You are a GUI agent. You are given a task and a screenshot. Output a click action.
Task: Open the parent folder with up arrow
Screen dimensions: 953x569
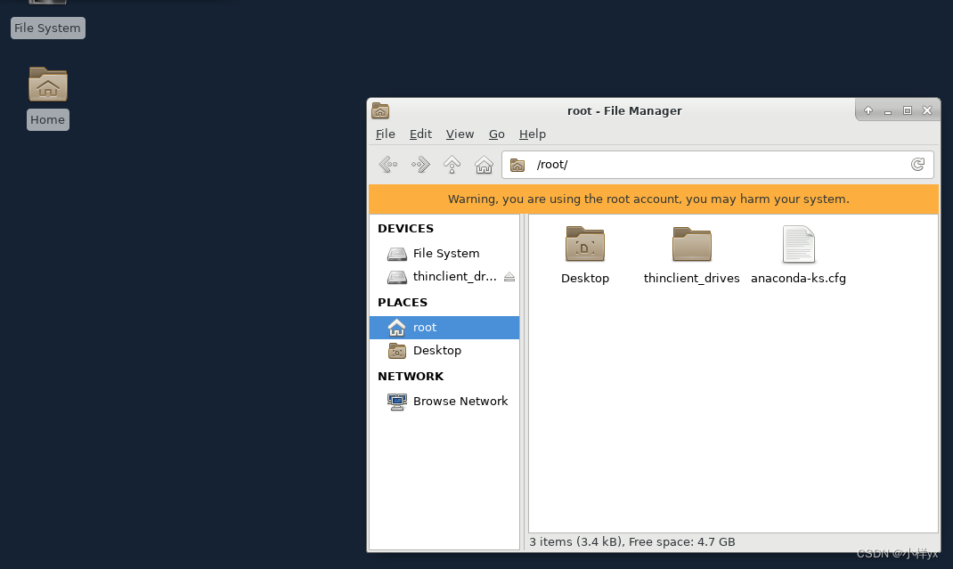coord(452,164)
